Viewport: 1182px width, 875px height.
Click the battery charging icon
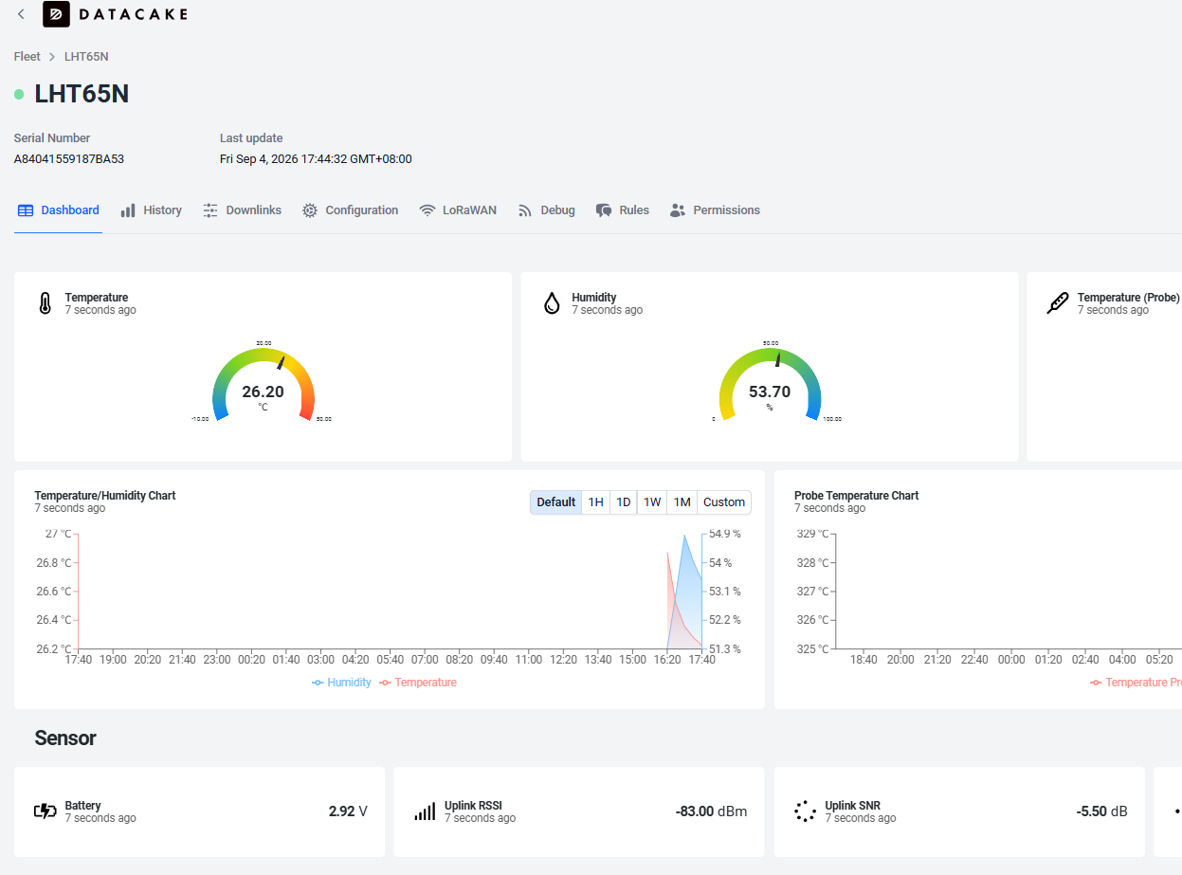pos(45,811)
